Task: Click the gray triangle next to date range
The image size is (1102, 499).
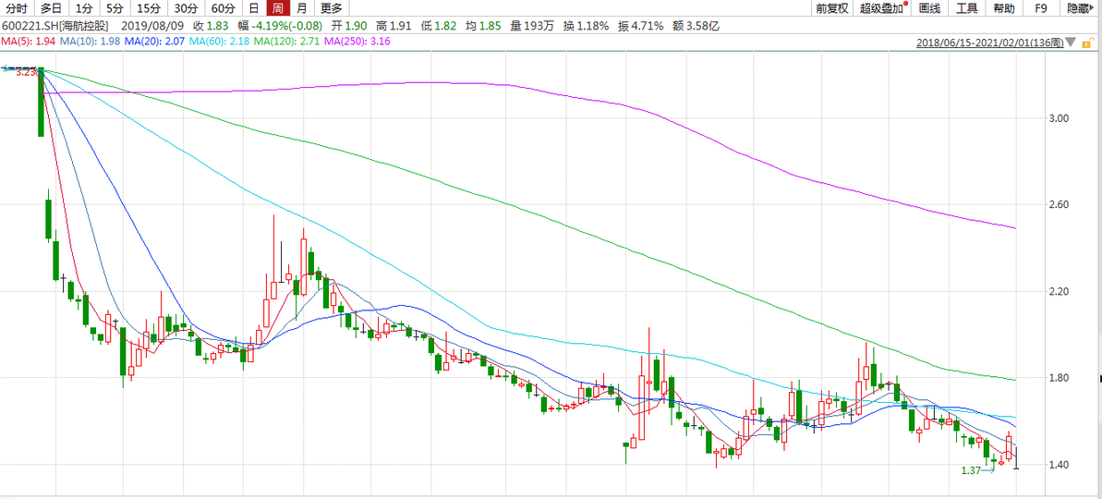Action: (1071, 43)
